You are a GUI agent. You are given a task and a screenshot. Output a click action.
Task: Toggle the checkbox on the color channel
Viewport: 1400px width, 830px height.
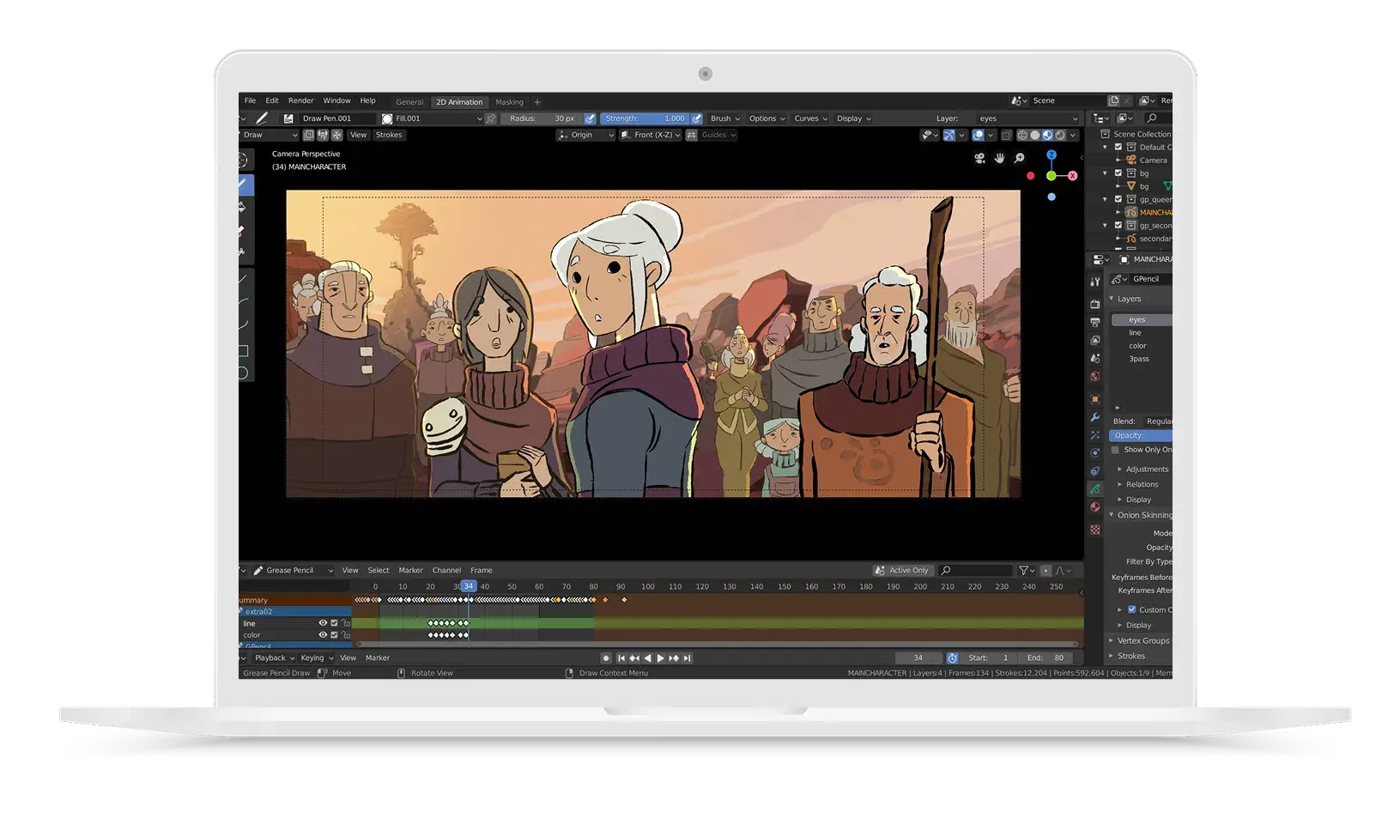(334, 635)
